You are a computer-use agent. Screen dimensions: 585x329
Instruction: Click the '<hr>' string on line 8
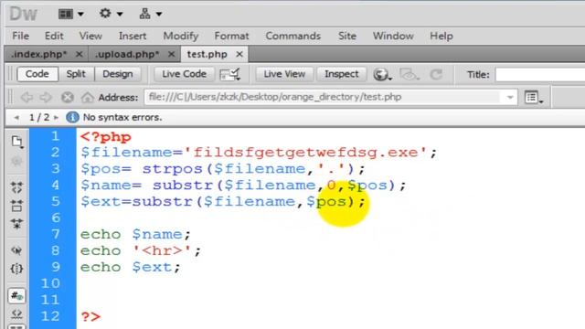(163, 250)
